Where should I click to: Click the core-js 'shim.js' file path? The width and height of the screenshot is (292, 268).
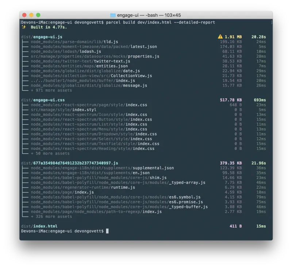tap(99, 178)
